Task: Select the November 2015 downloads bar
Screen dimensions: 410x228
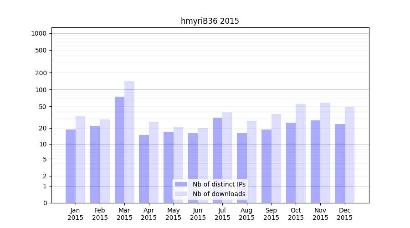Action: point(325,153)
